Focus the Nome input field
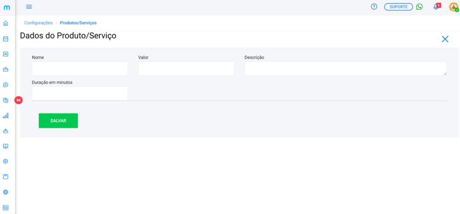The width and height of the screenshot is (460, 214). tap(80, 69)
